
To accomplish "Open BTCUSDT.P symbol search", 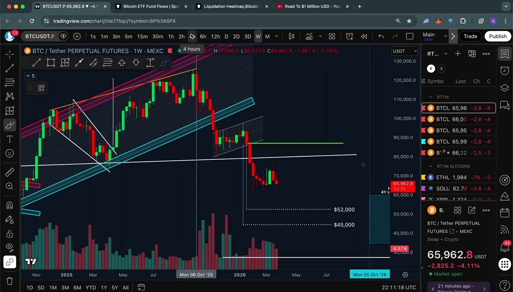I will pos(40,36).
